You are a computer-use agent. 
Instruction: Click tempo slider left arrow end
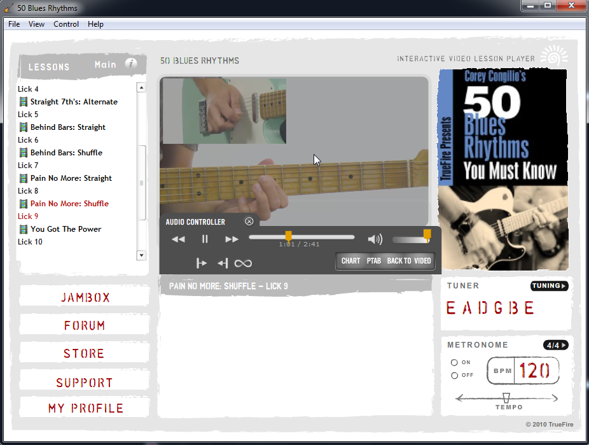pos(459,398)
